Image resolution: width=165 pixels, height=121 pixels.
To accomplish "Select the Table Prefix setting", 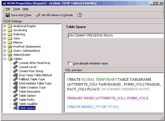I will pos(27,100).
